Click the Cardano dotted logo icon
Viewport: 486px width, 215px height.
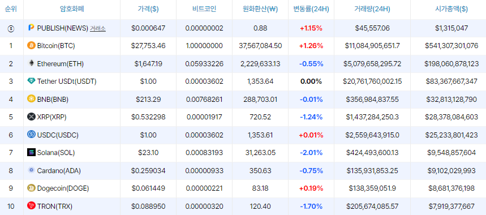31,170
